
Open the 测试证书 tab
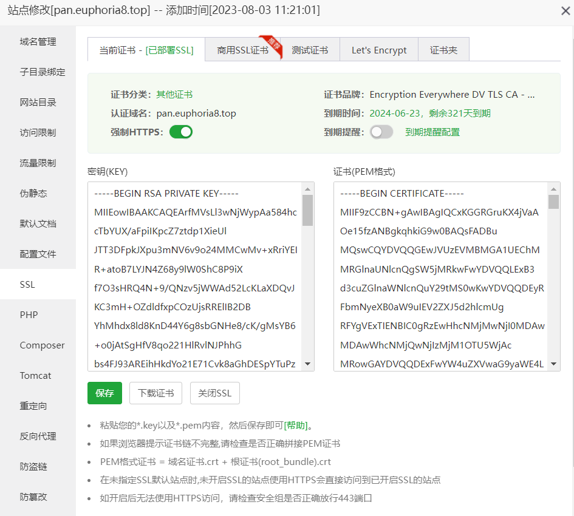310,50
